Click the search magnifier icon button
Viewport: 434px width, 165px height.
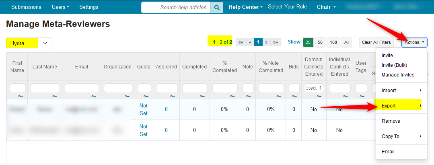(x=217, y=7)
